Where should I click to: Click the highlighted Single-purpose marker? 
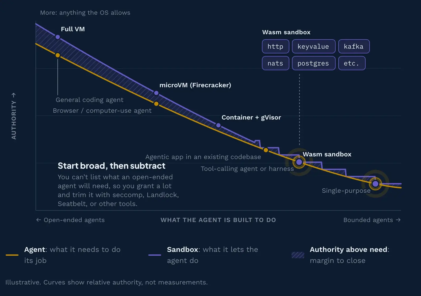(x=375, y=184)
